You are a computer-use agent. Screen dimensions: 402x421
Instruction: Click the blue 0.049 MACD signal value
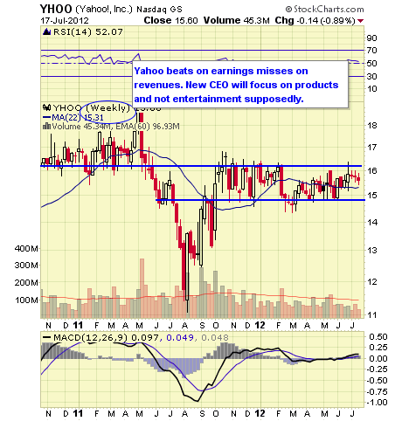tap(180, 338)
